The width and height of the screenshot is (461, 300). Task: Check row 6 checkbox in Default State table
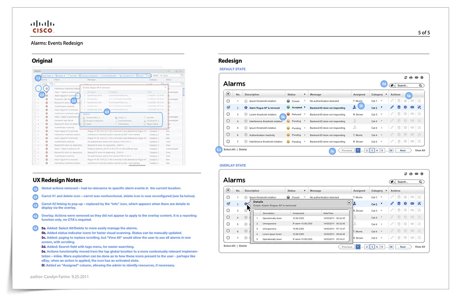point(228,135)
